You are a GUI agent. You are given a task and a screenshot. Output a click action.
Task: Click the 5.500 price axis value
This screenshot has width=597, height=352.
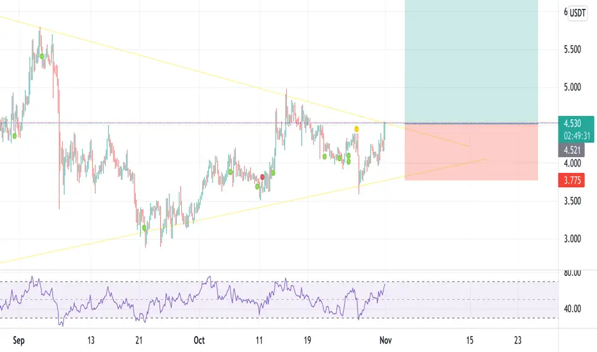click(572, 49)
